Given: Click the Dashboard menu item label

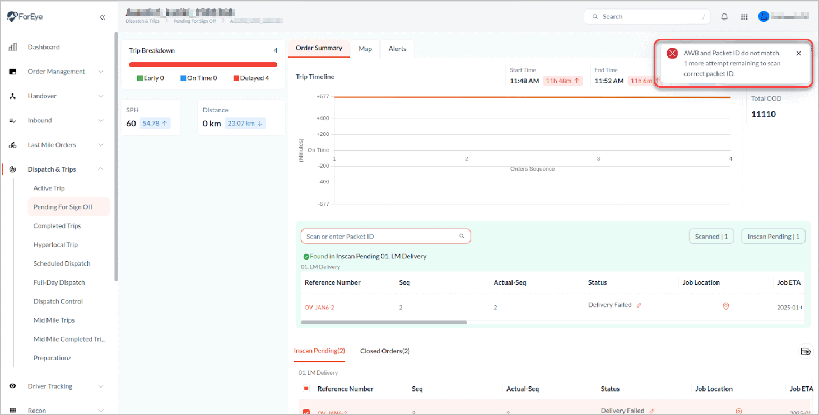Looking at the screenshot, I should [x=44, y=48].
